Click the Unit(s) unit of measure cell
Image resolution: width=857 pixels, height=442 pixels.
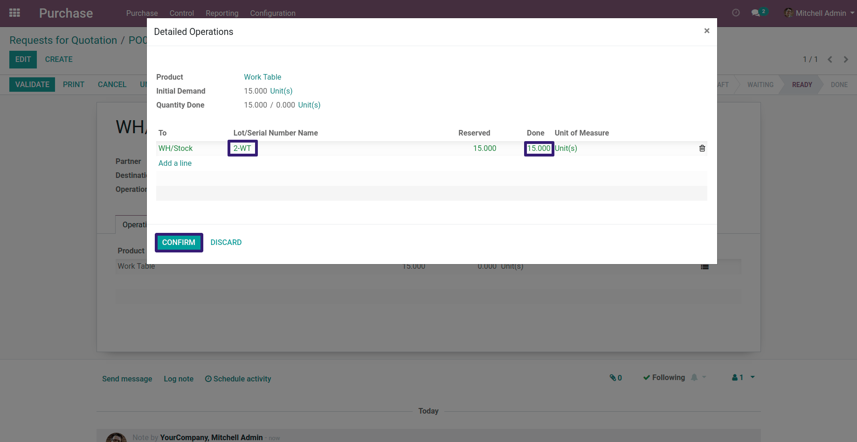566,148
